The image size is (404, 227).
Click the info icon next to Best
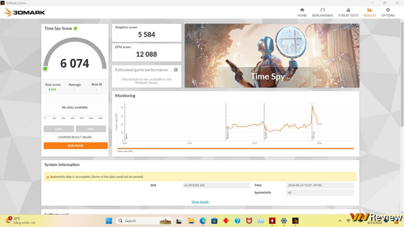click(x=100, y=84)
